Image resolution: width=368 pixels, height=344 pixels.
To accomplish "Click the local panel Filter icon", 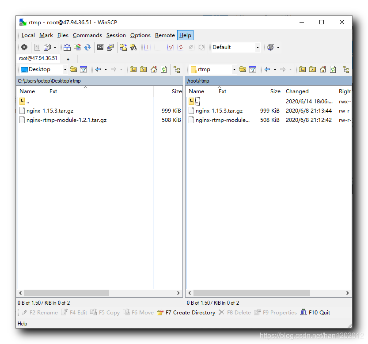I will (83, 69).
